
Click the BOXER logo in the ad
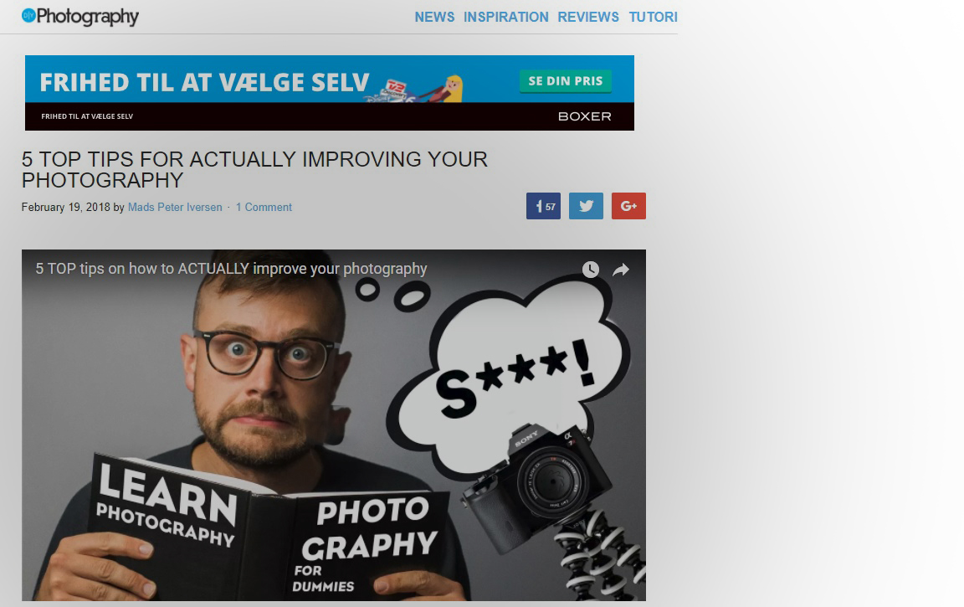[x=585, y=116]
